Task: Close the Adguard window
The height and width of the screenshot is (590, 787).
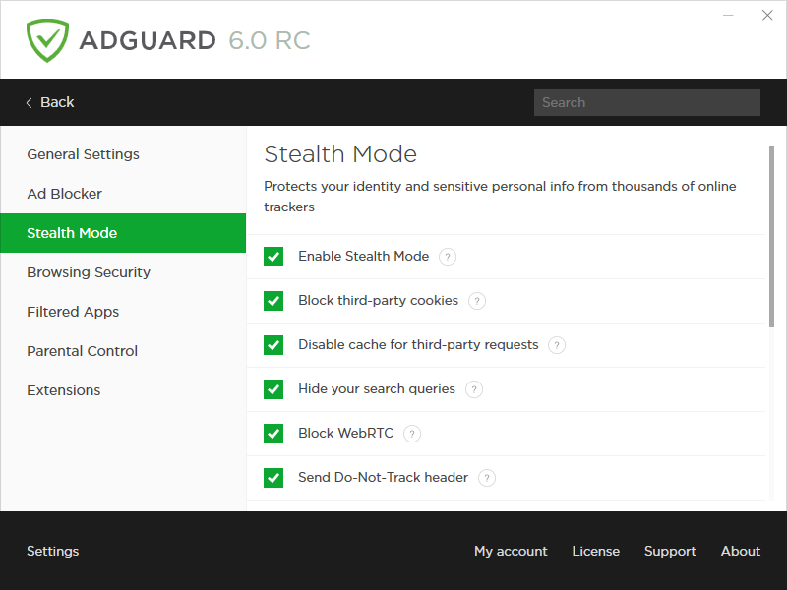Action: [767, 15]
